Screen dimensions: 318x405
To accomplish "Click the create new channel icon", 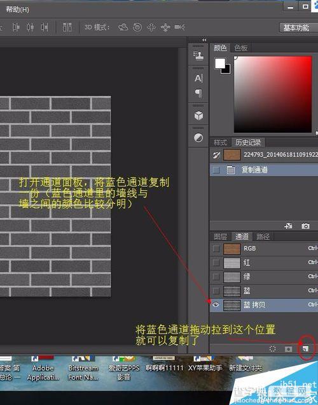I will tap(306, 349).
